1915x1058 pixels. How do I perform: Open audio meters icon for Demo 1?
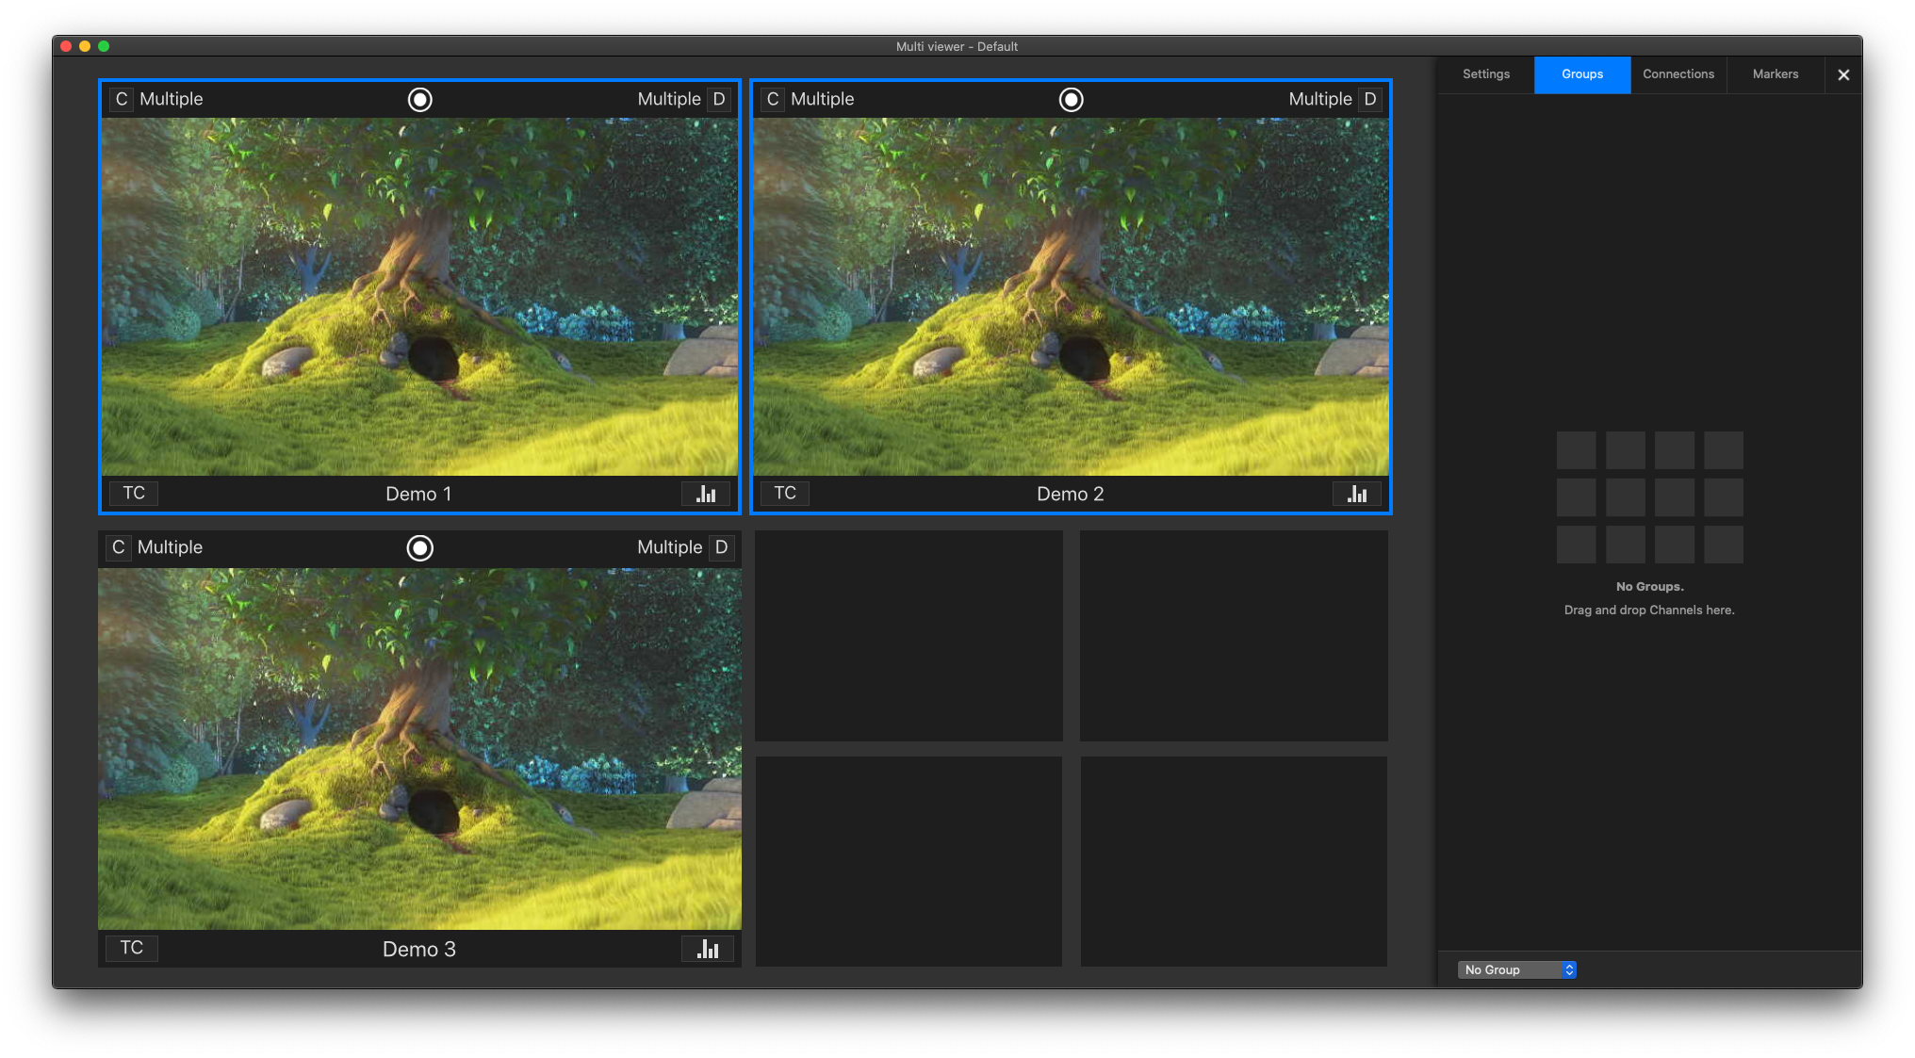click(706, 494)
